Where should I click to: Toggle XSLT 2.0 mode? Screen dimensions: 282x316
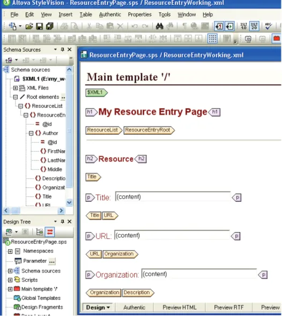point(254,26)
